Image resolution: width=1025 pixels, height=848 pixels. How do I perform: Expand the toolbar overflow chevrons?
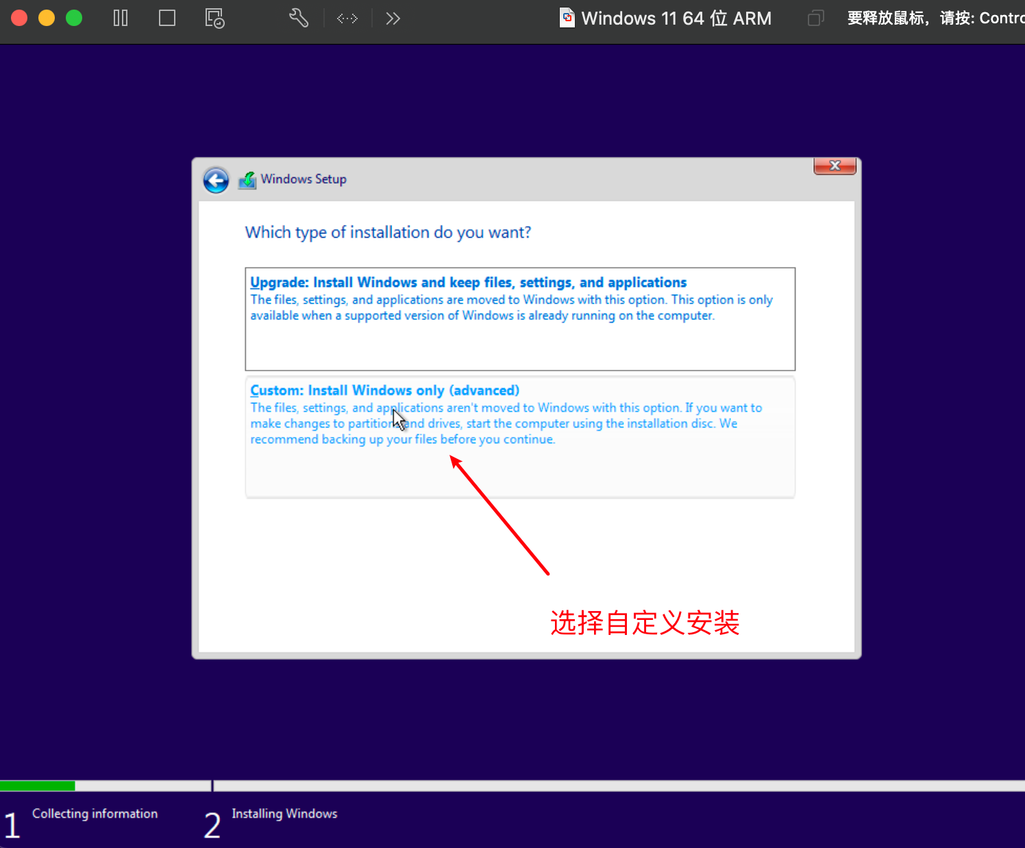point(393,18)
